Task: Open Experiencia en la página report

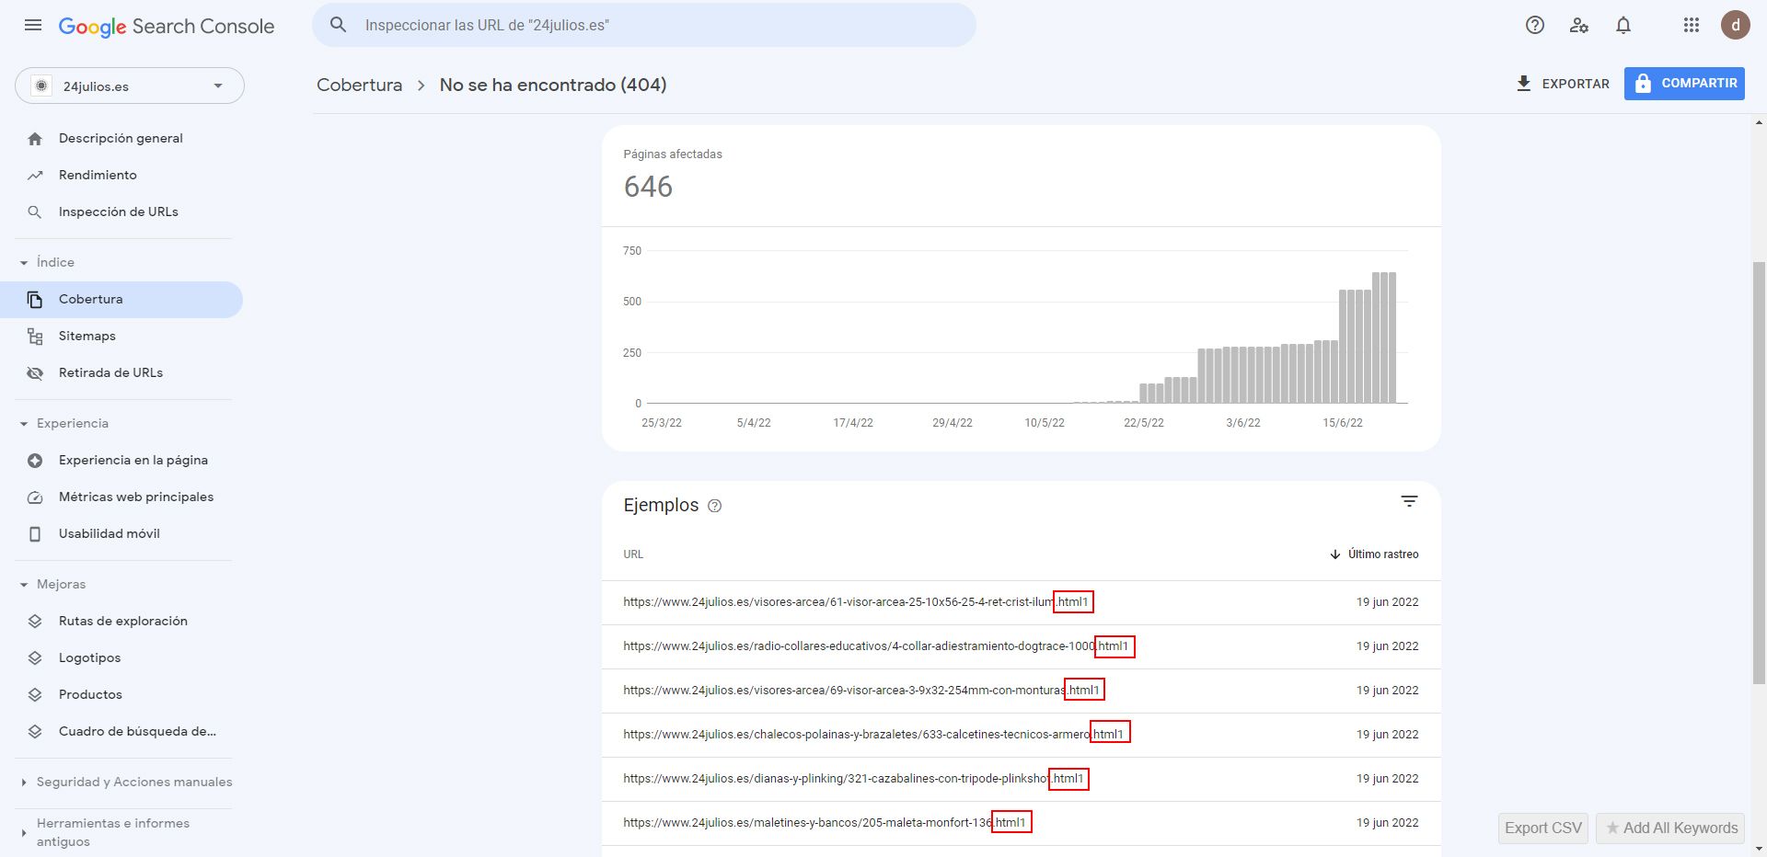Action: tap(133, 461)
